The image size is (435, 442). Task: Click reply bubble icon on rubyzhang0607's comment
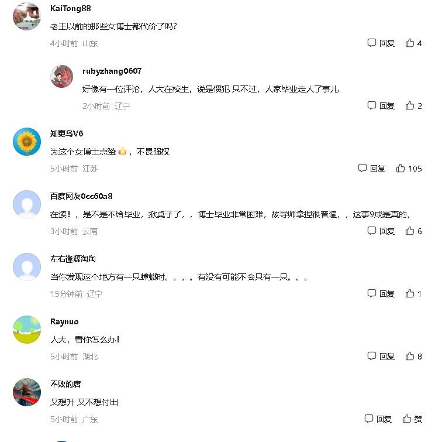click(372, 105)
